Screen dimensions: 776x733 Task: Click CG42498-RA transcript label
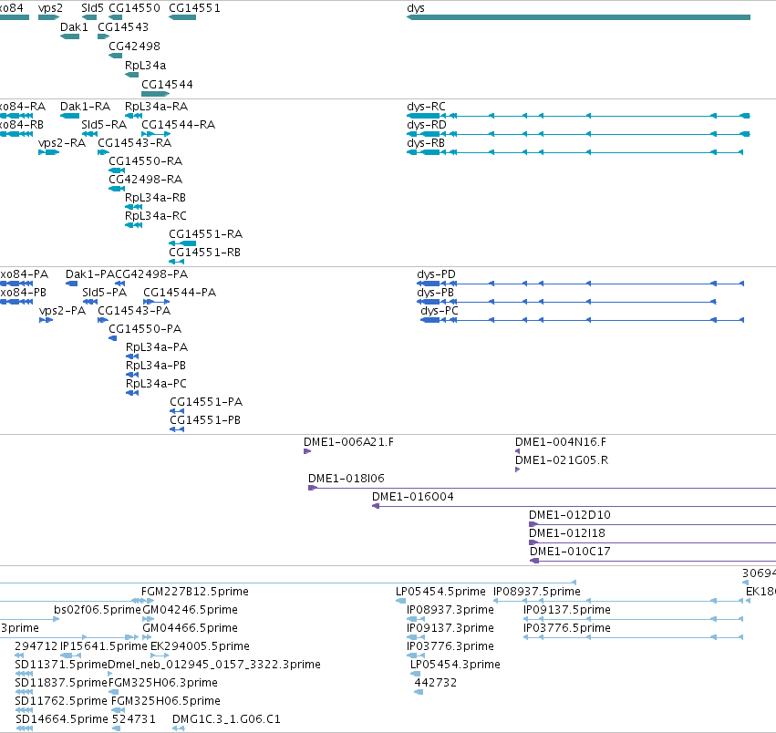click(x=146, y=180)
